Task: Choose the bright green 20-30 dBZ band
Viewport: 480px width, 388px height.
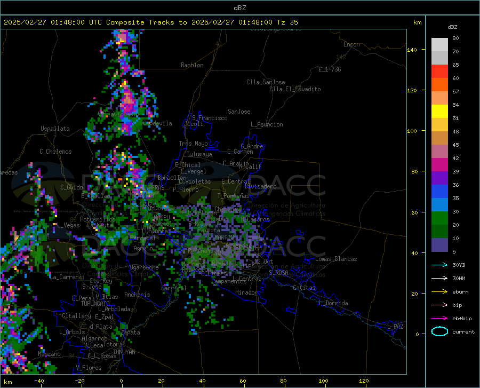Action: coord(439,218)
